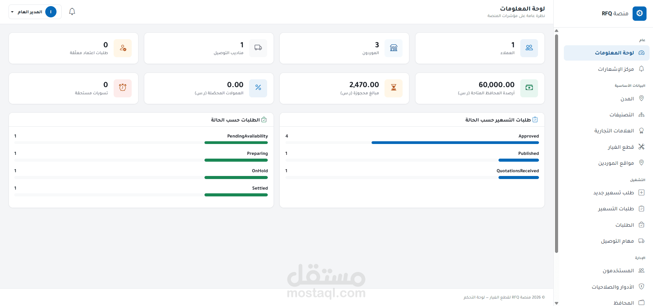Select لوحة المعلومات in sidebar
The height and width of the screenshot is (306, 653).
coord(606,53)
